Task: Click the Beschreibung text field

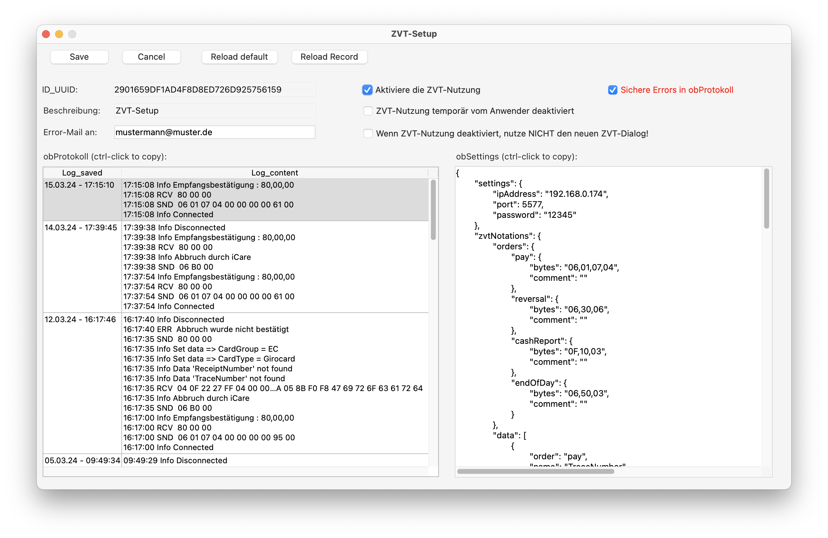Action: (214, 111)
